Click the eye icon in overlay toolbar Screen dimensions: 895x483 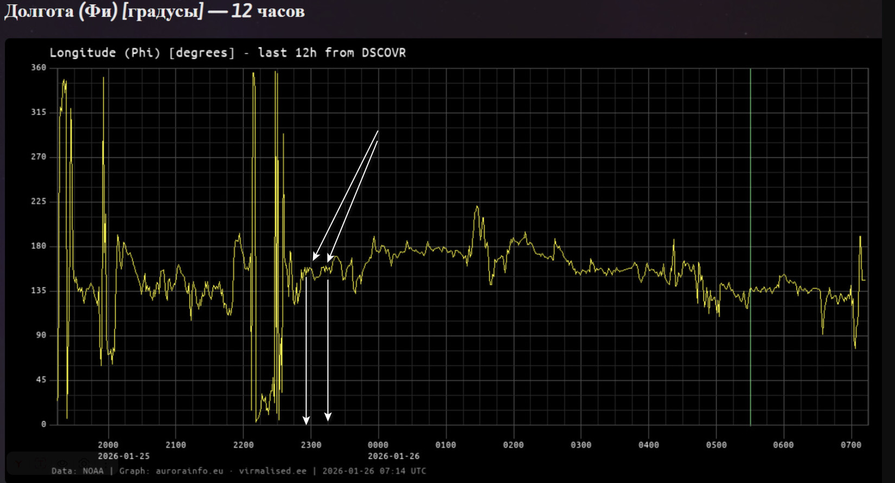click(x=62, y=463)
